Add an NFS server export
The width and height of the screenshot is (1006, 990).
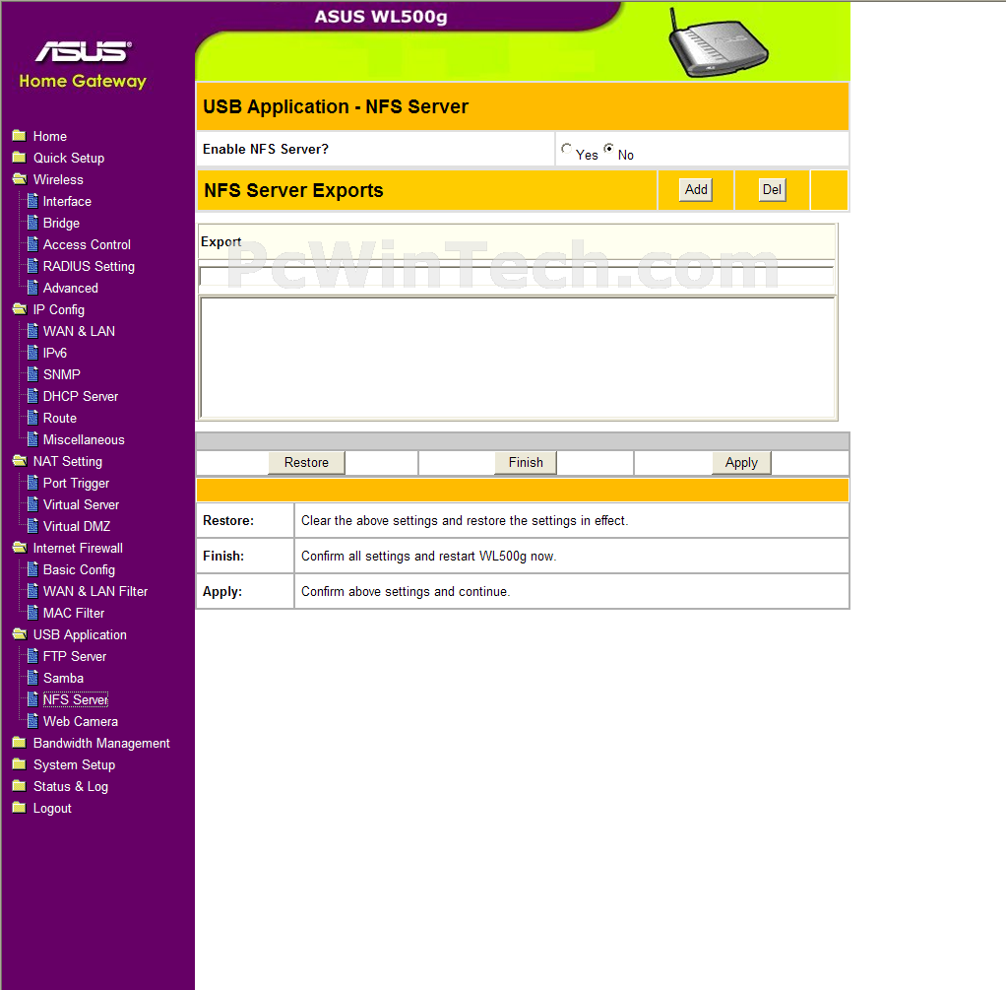[696, 189]
